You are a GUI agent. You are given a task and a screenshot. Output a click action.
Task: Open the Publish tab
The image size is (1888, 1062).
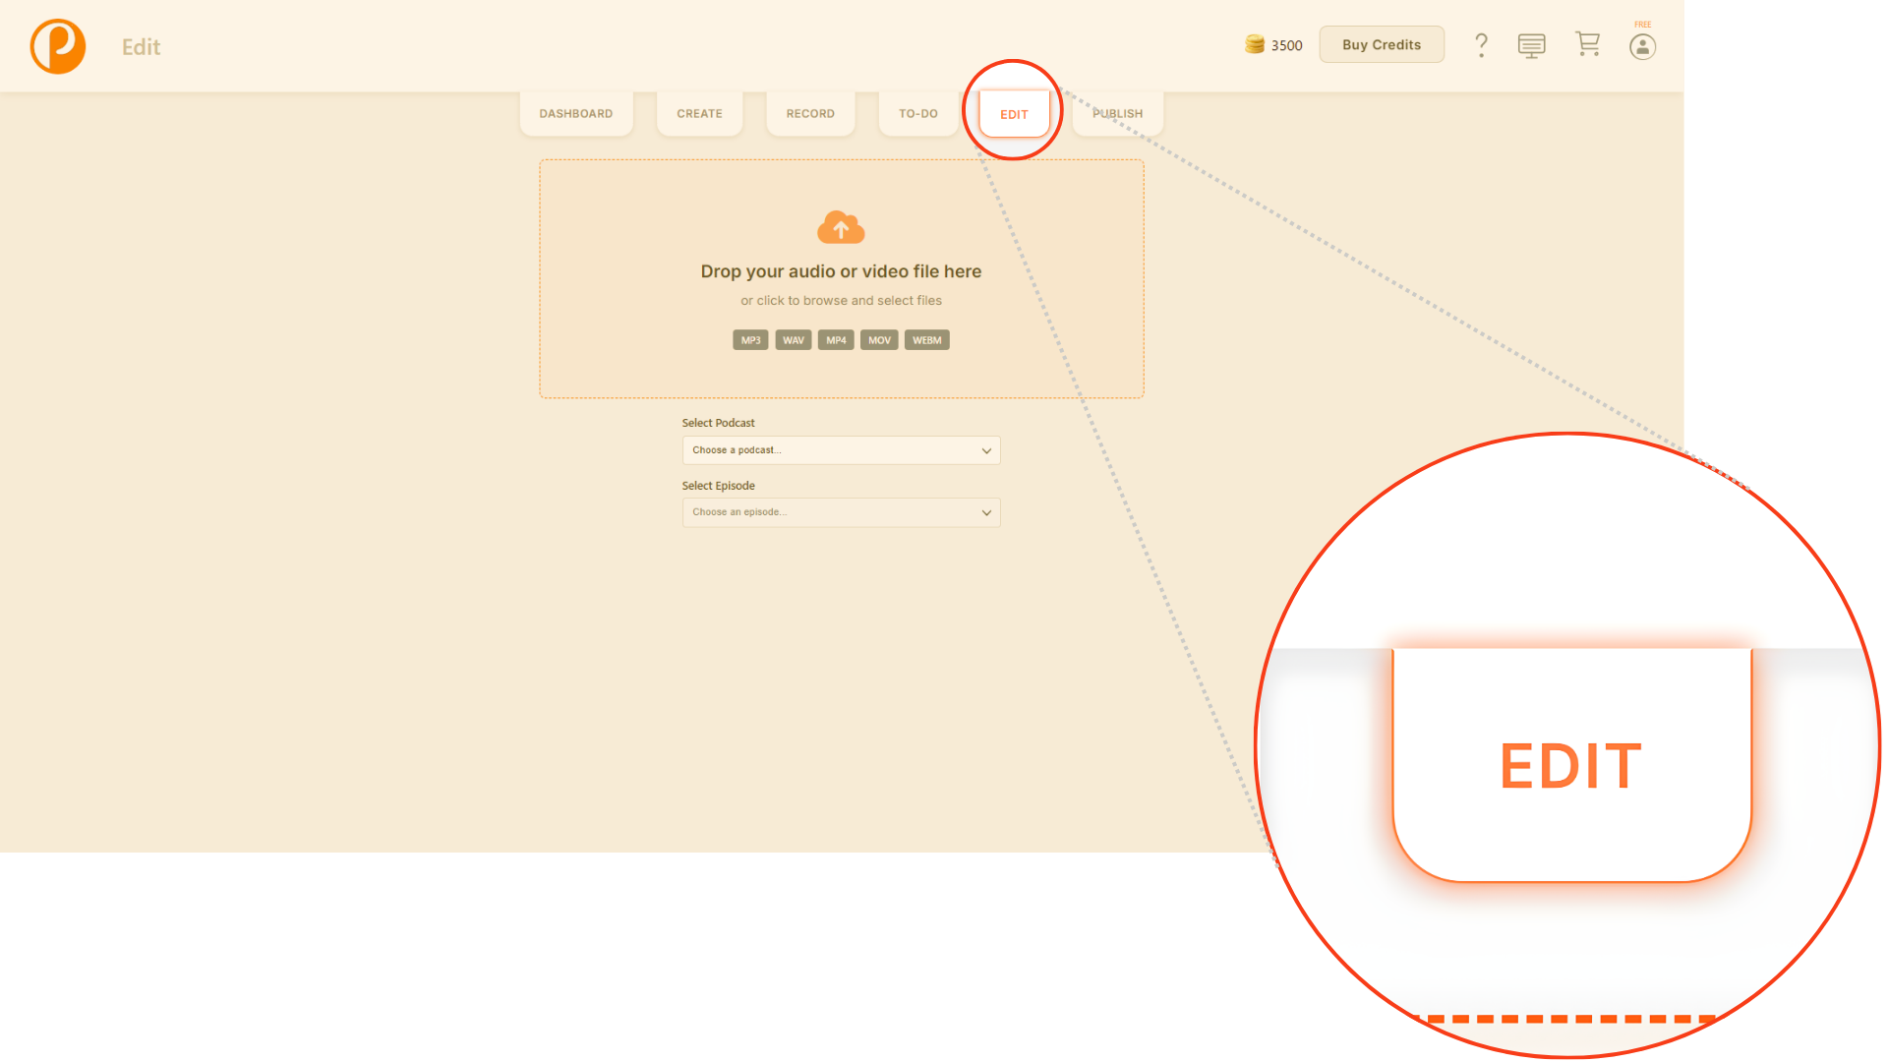(1117, 114)
